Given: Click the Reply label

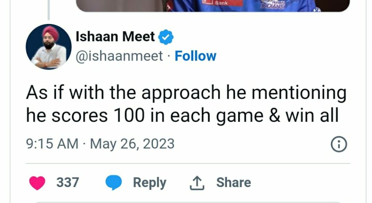Looking at the screenshot, I should (149, 182).
